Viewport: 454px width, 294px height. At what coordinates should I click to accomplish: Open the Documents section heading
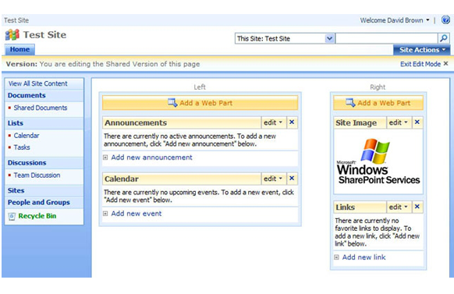coord(27,95)
